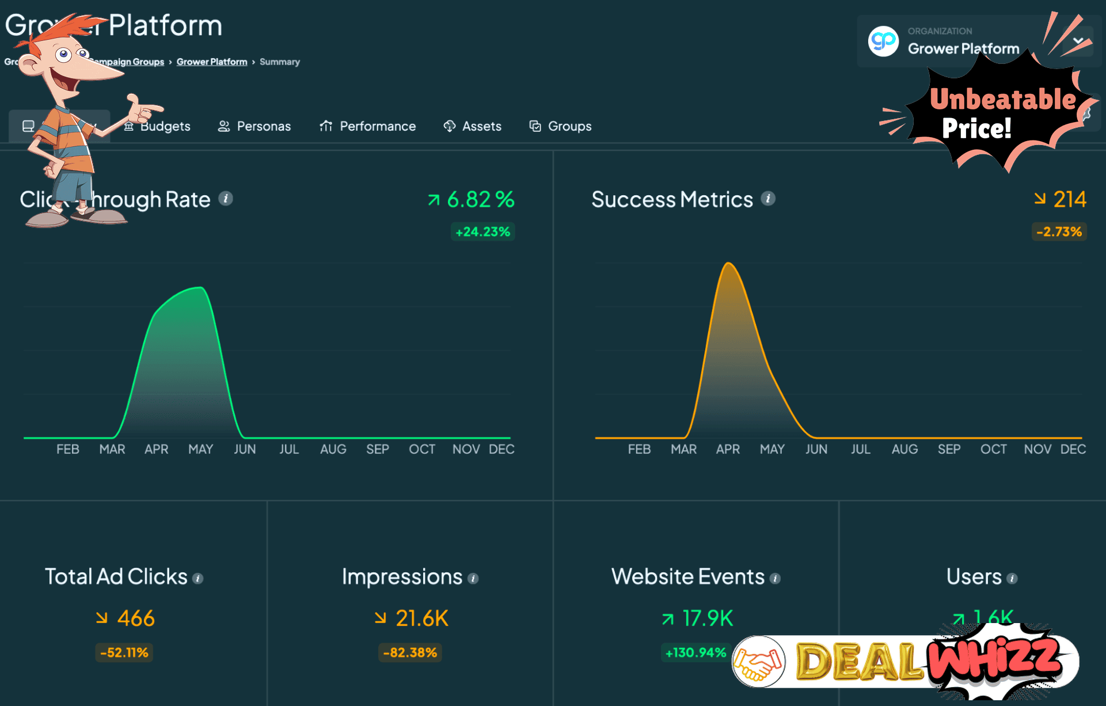Screen dimensions: 1106x706
Task: Click the -2.73% change badge
Action: pyautogui.click(x=1059, y=231)
